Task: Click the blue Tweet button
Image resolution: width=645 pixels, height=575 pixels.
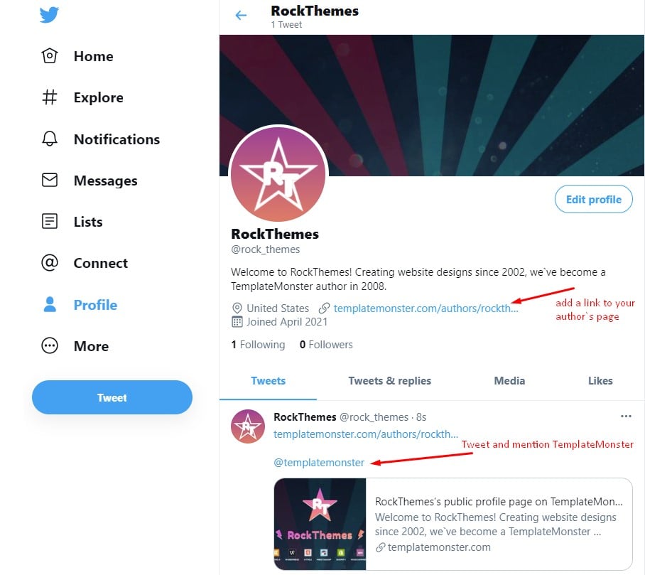Action: pos(112,397)
